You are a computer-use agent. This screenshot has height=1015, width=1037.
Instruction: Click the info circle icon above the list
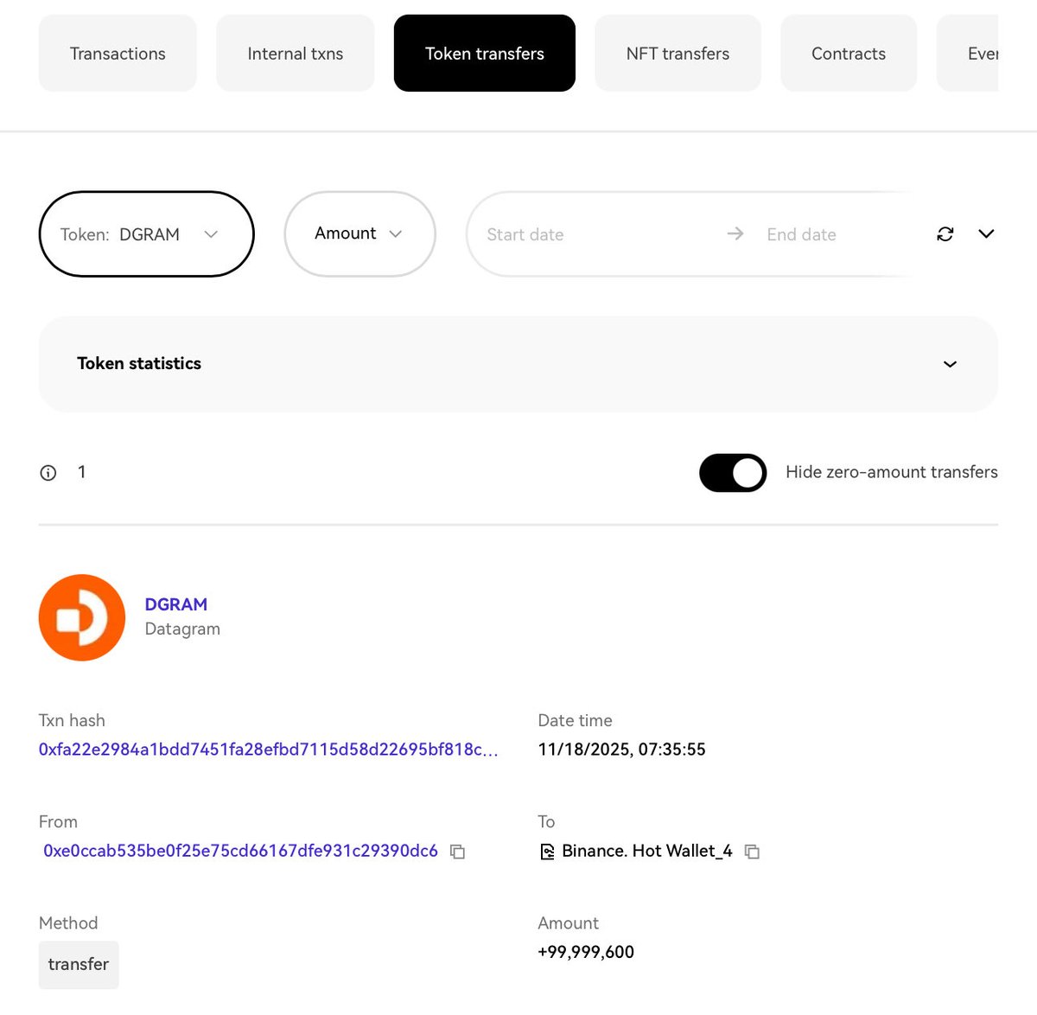click(x=48, y=472)
